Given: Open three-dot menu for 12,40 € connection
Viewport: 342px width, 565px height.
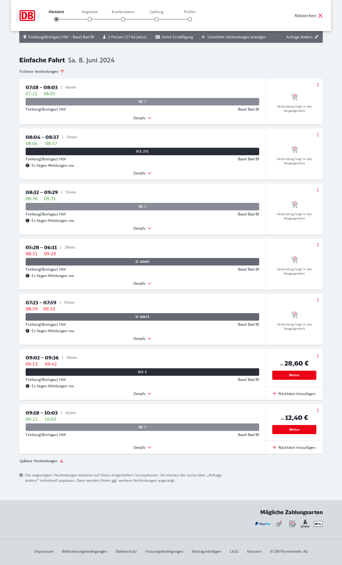Looking at the screenshot, I should [x=318, y=410].
